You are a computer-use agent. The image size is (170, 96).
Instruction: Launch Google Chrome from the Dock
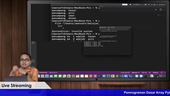point(113,76)
